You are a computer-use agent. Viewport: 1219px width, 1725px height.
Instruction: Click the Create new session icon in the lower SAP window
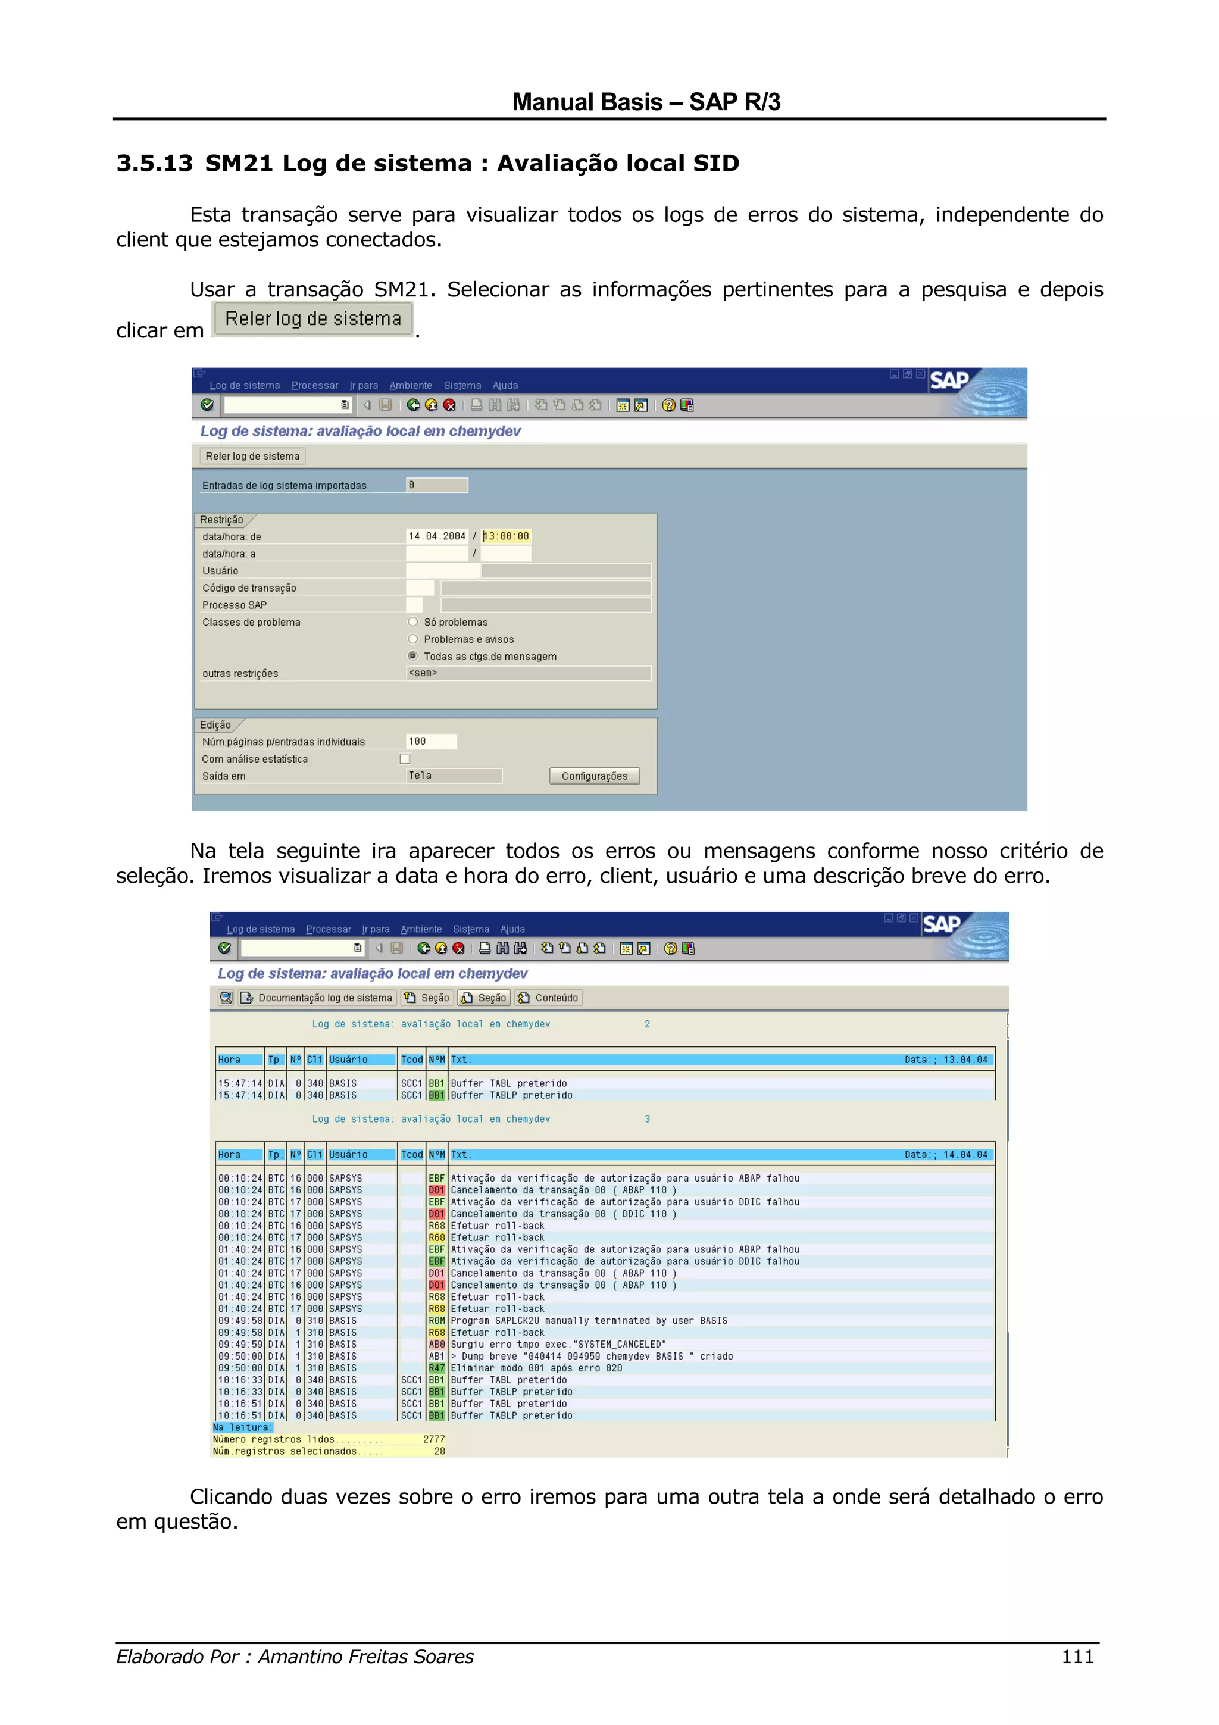coord(626,948)
